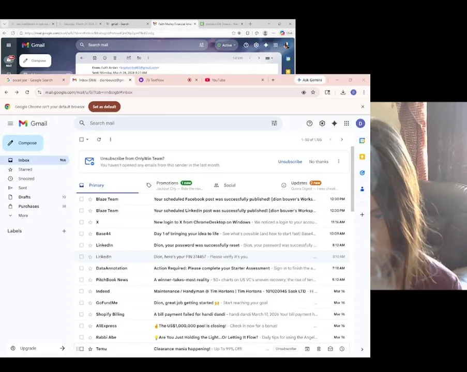Click Compose in front Gmail window
Image resolution: width=467 pixels, height=372 pixels.
point(23,143)
